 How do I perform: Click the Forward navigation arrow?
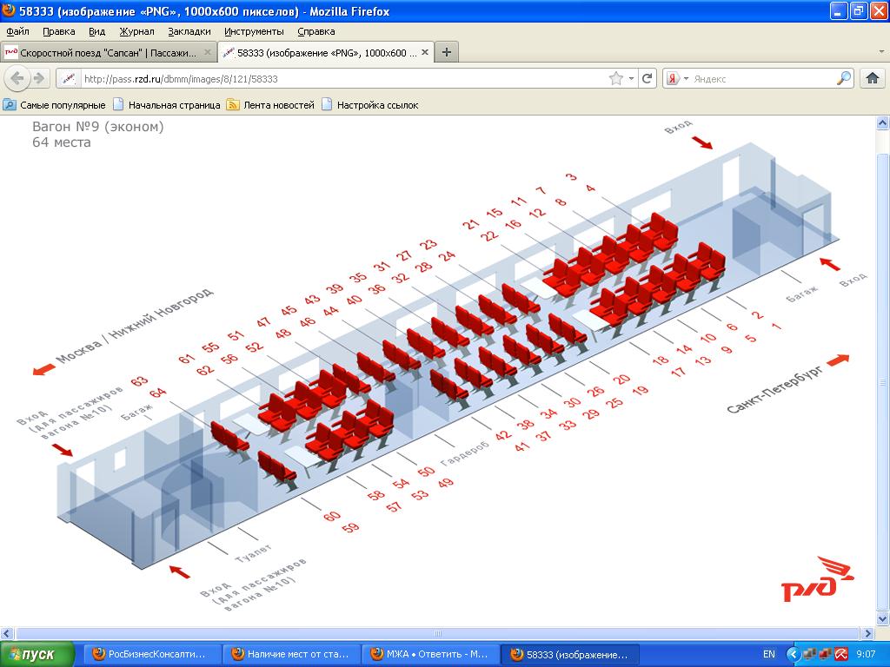click(39, 78)
